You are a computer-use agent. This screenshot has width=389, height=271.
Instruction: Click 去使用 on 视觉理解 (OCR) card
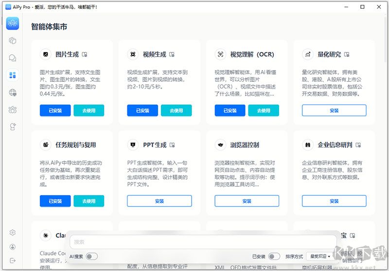264,110
